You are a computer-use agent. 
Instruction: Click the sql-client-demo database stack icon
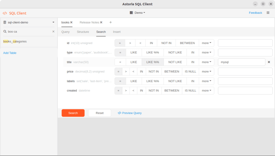coord(5,22)
